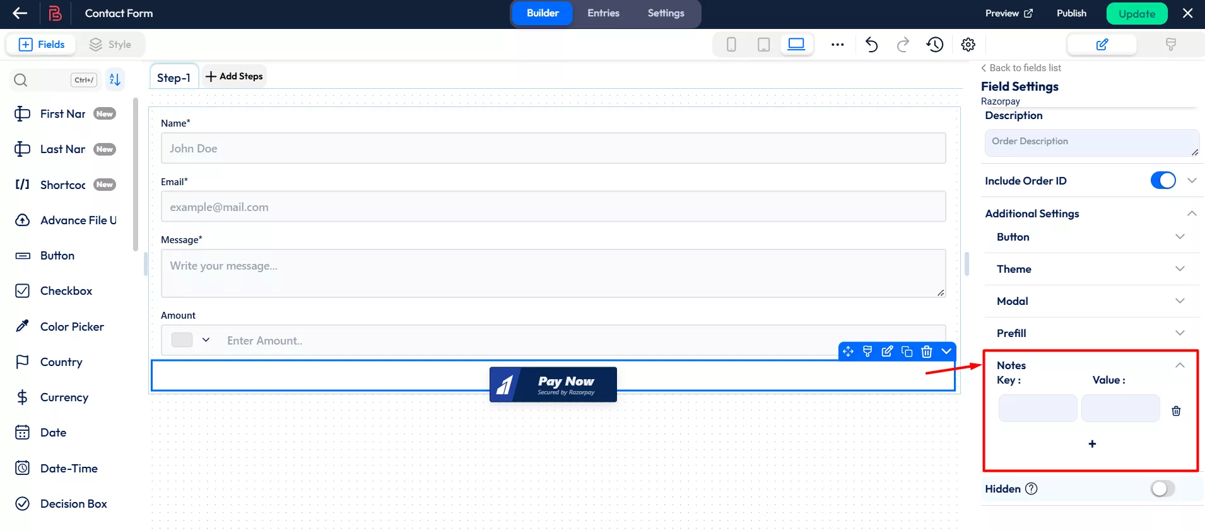The height and width of the screenshot is (531, 1205).
Task: Click the Bit Form logo icon
Action: pyautogui.click(x=56, y=13)
